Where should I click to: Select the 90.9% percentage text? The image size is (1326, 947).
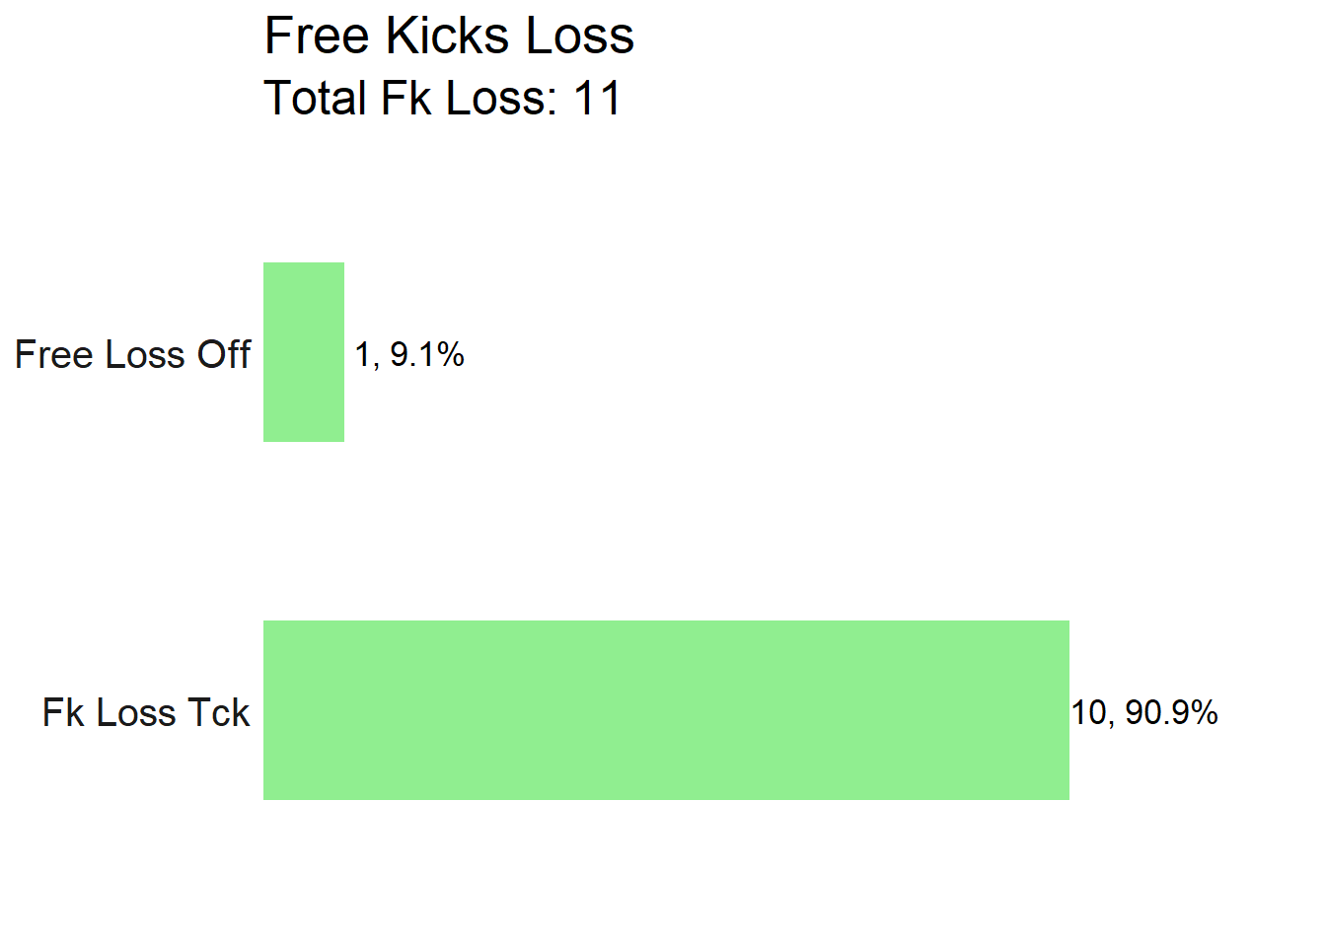coord(1171,712)
